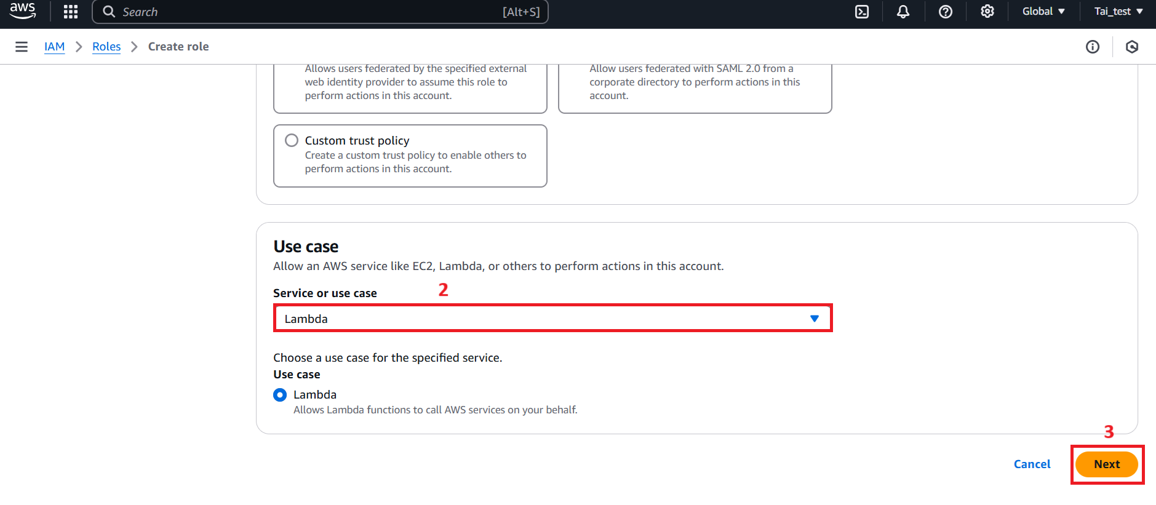Open the Service or use case dropdown
1156x505 pixels.
tap(552, 319)
